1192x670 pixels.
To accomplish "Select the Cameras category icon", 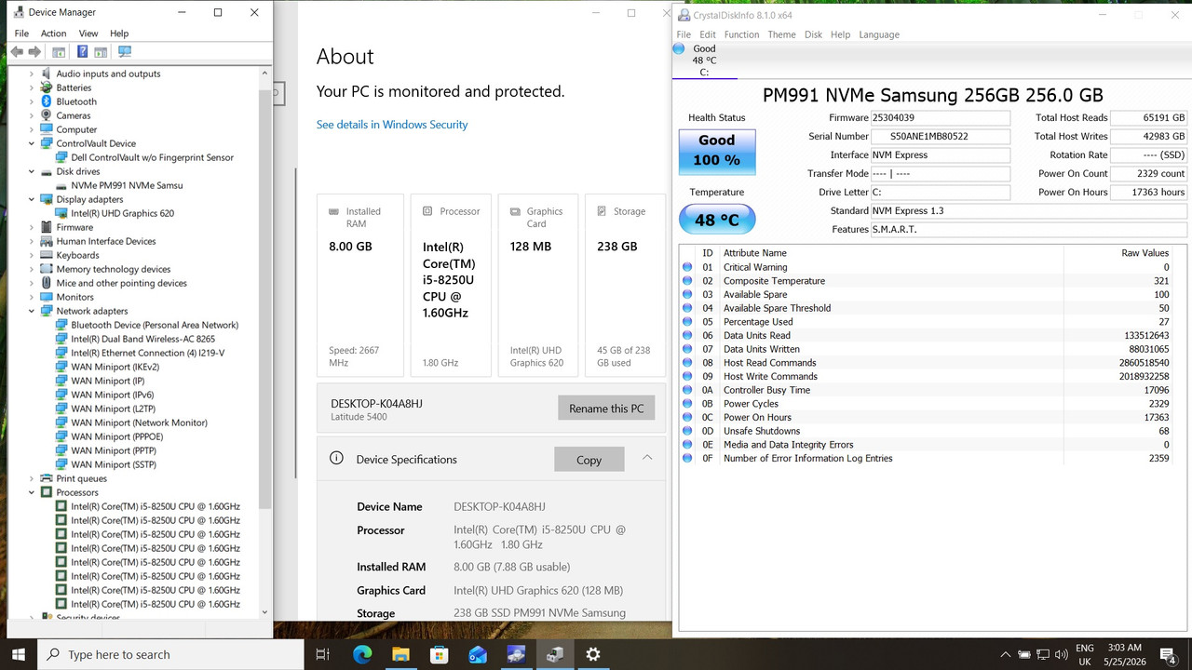I will pyautogui.click(x=47, y=115).
